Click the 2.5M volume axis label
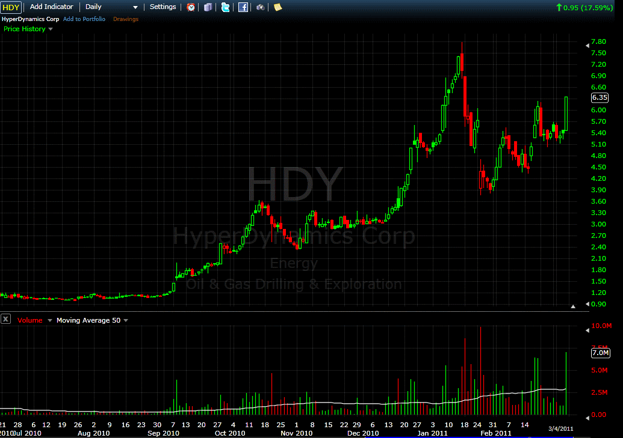Image resolution: width=623 pixels, height=438 pixels. coord(599,392)
